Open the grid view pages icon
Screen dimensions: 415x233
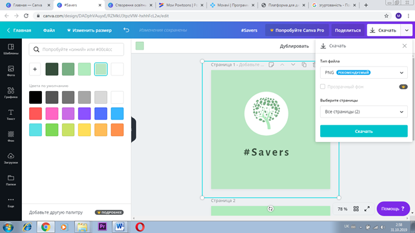(x=356, y=209)
